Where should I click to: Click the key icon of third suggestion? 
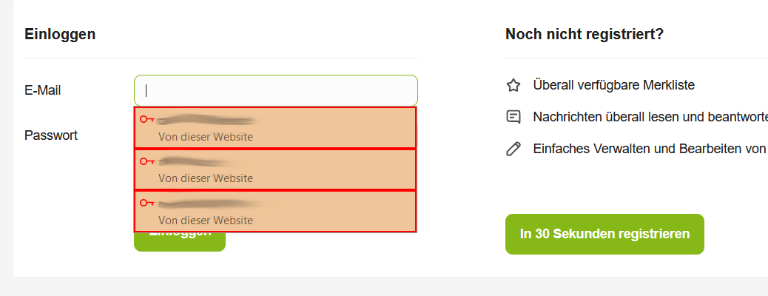pos(146,203)
